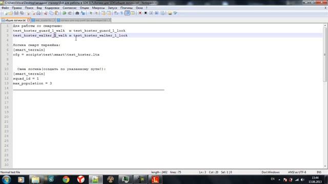The width and height of the screenshot is (328, 184).
Task: Open Find with the binoculars icon
Action: point(77,13)
